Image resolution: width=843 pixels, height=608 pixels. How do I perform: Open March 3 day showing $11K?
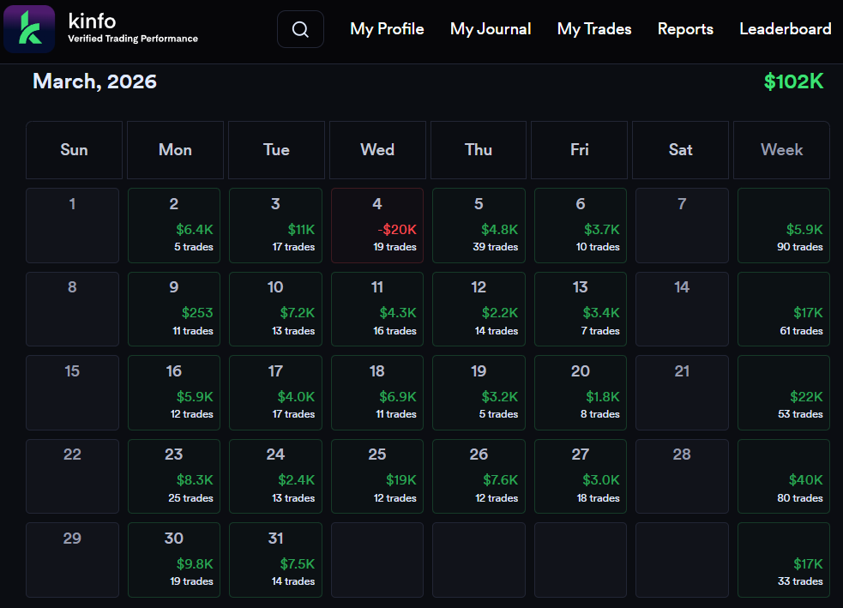276,226
